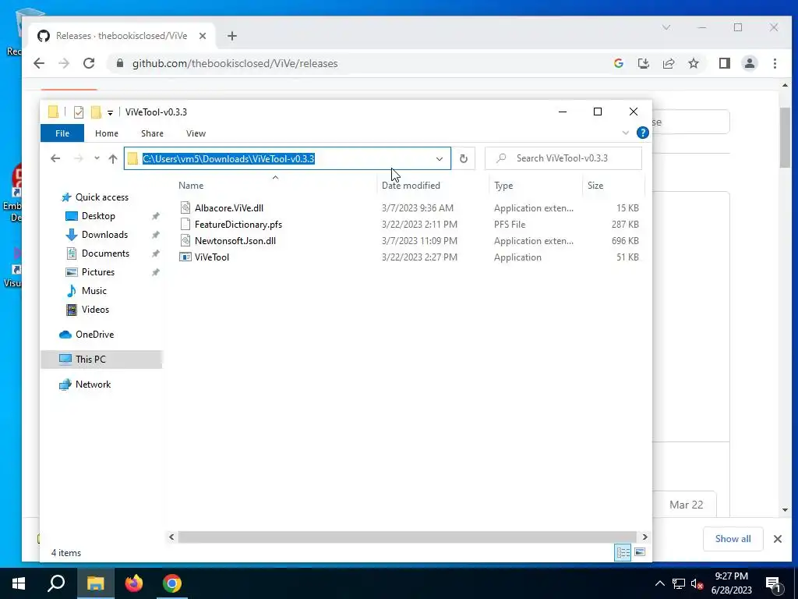Screen dimensions: 798x599
Task: Open Firefox from the taskbar
Action: point(134,583)
